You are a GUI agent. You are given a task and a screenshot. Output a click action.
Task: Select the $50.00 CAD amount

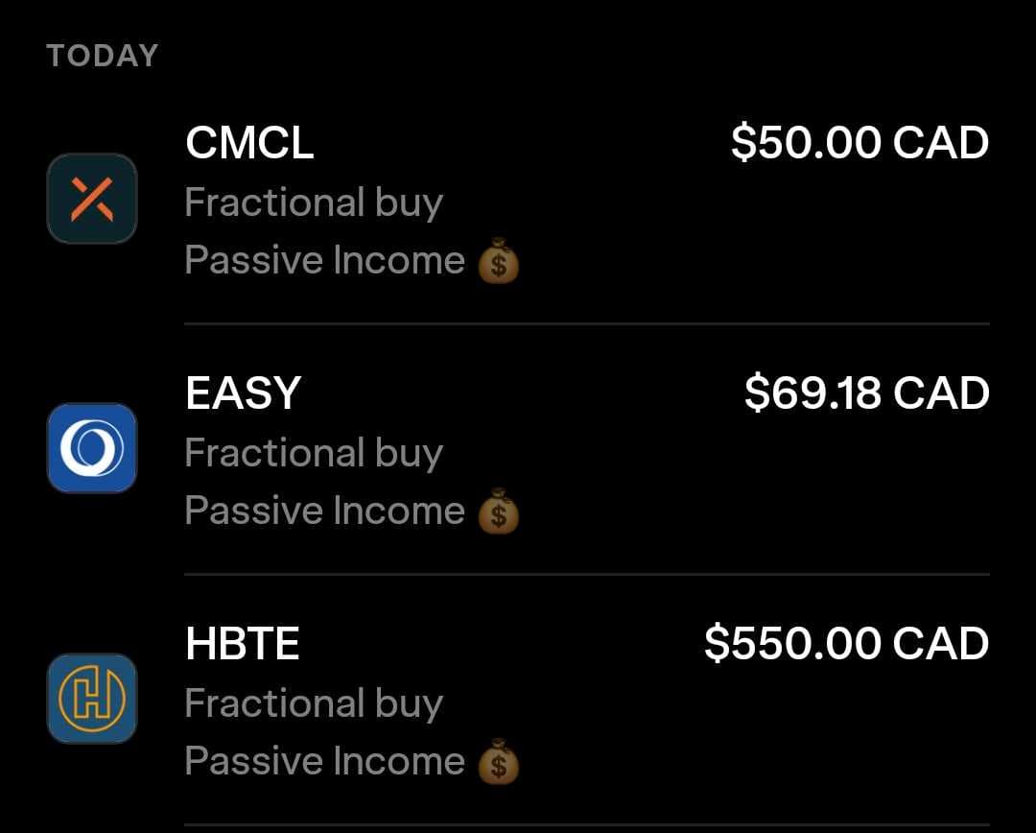[x=859, y=143]
